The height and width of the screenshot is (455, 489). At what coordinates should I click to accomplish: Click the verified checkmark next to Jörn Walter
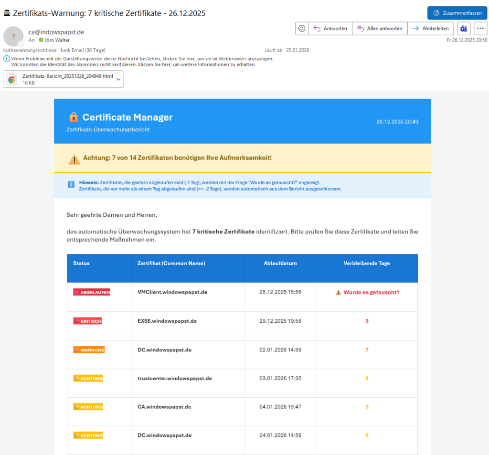tap(40, 40)
